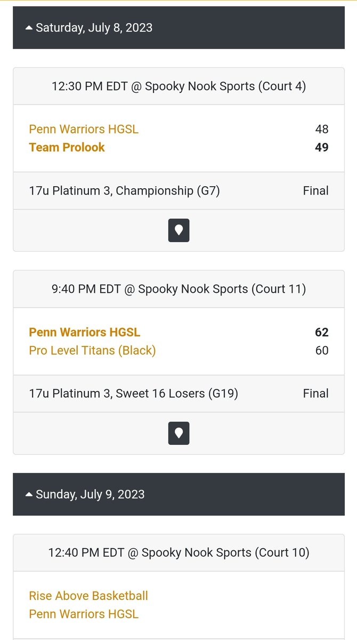Screen dimensions: 357x640
Task: Click Pro Level Titans' score of 60
Action: [x=322, y=350]
